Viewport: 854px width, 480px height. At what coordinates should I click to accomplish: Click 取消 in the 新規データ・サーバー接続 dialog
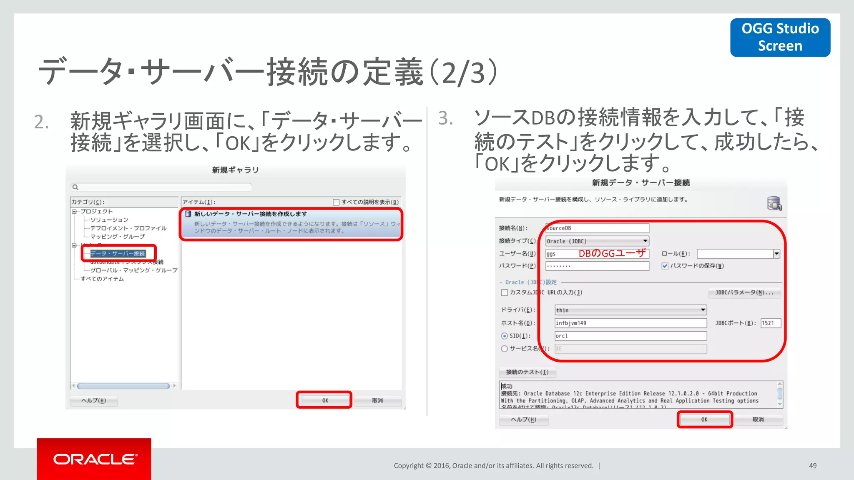[x=758, y=420]
